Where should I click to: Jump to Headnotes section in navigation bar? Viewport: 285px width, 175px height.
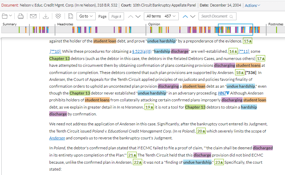coord(65,24)
